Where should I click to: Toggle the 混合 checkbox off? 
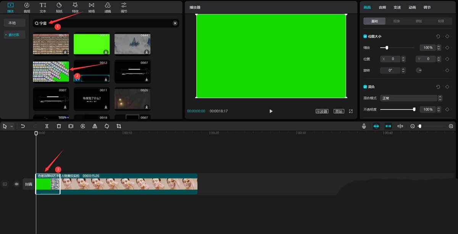pyautogui.click(x=365, y=87)
